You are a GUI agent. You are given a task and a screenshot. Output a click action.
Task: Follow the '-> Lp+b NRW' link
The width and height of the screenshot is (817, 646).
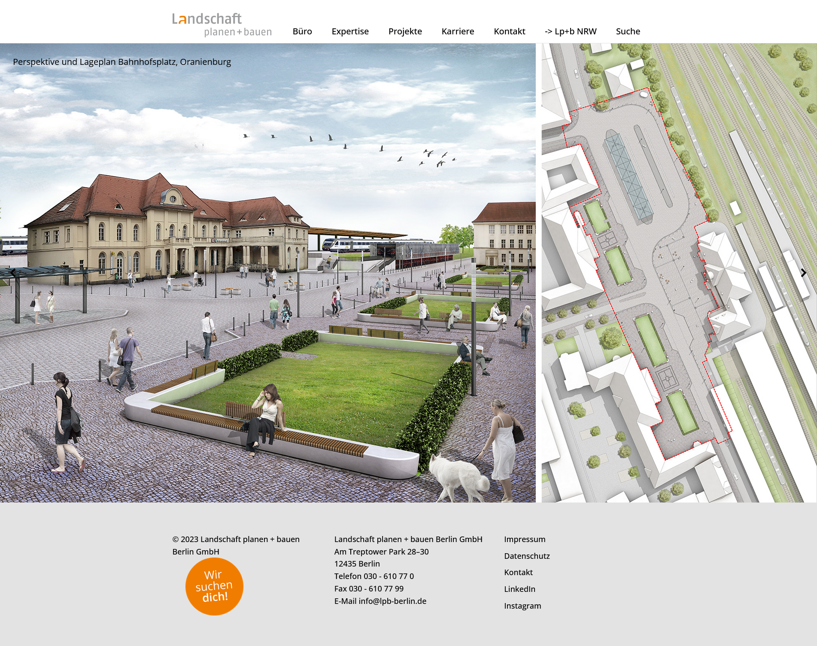(x=570, y=31)
